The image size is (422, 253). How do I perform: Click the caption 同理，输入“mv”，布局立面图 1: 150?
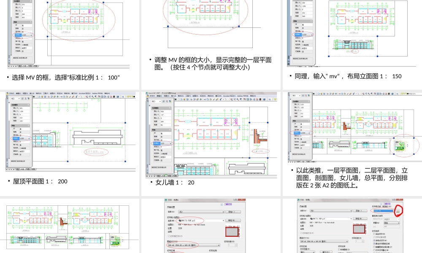pos(348,76)
